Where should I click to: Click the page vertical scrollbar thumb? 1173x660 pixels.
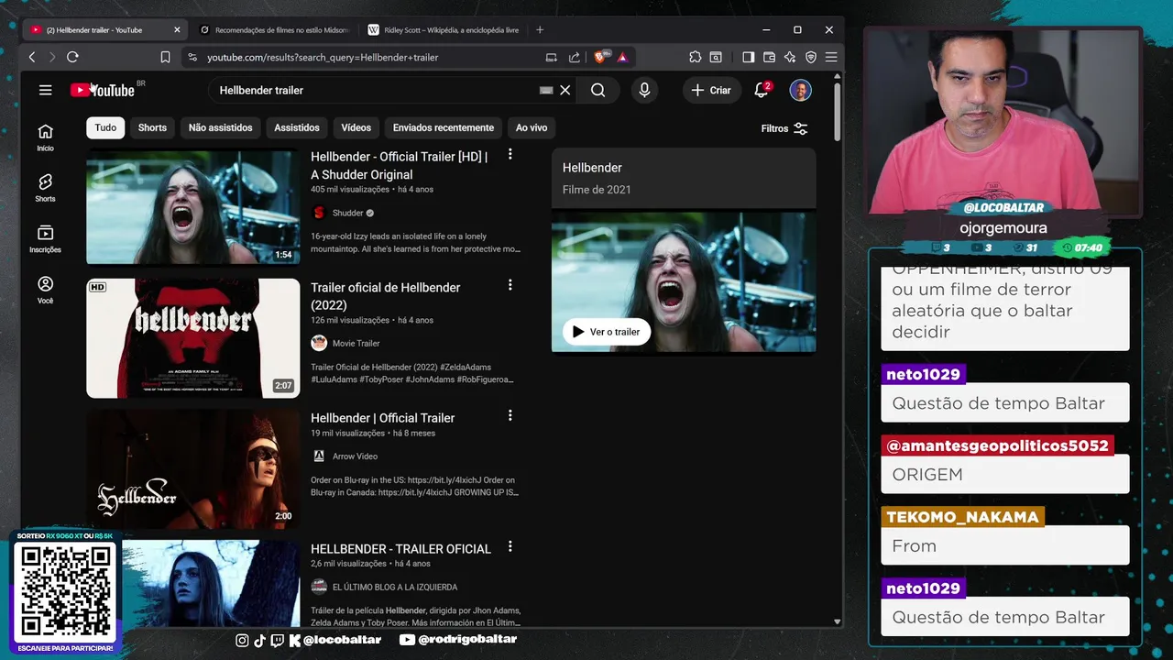(837, 113)
